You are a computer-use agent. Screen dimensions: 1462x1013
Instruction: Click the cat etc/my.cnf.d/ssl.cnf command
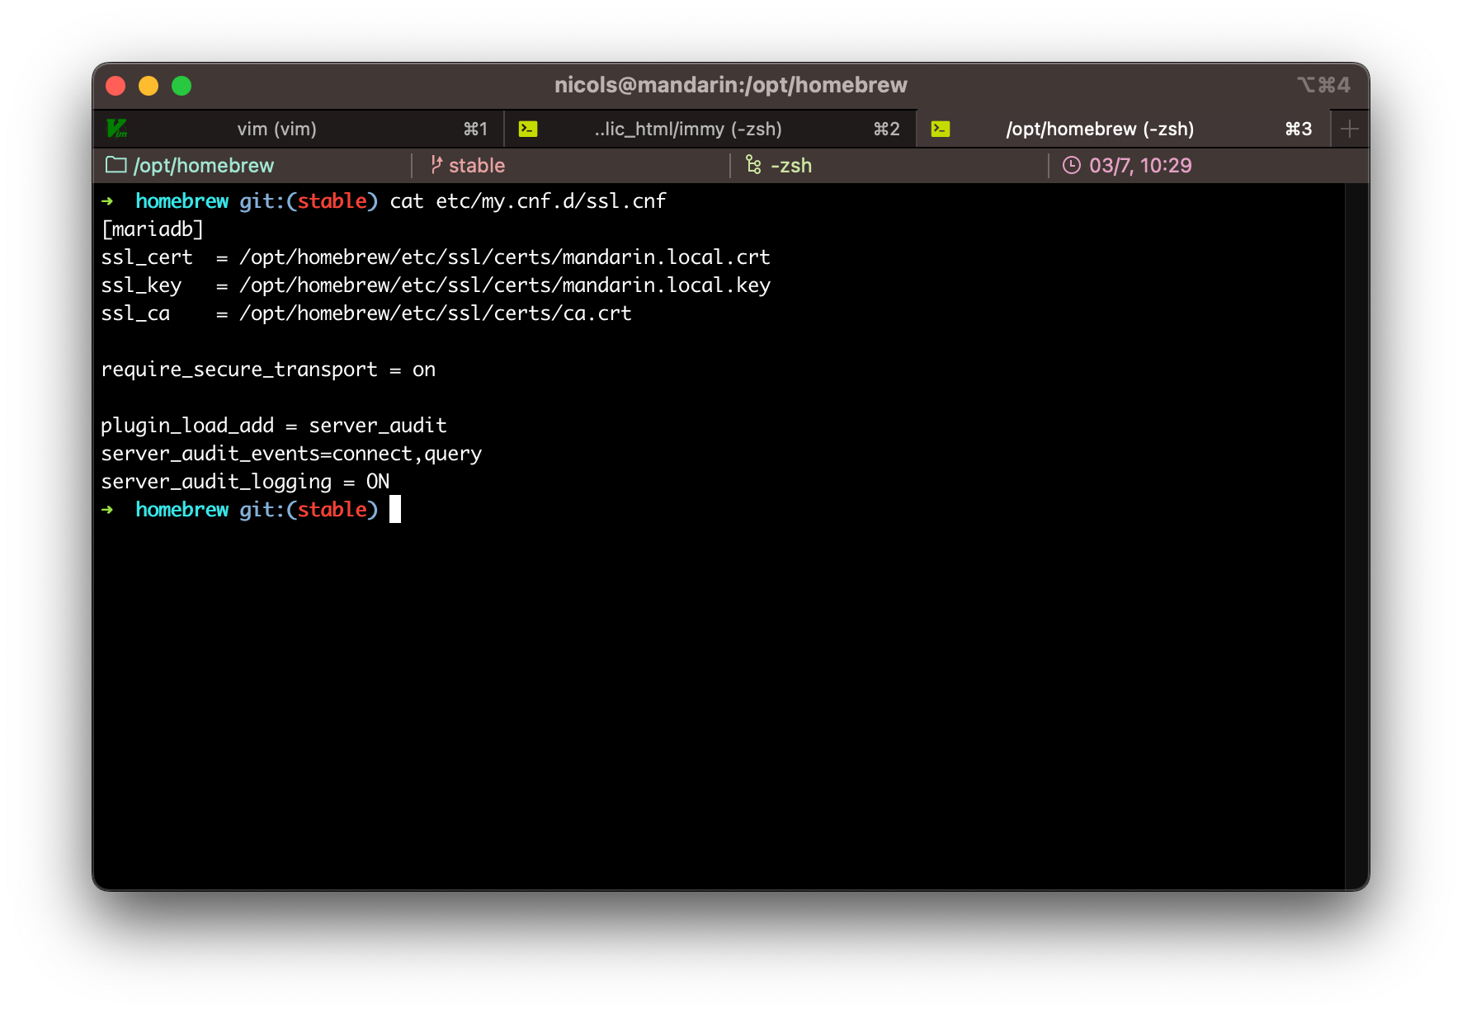tap(528, 201)
